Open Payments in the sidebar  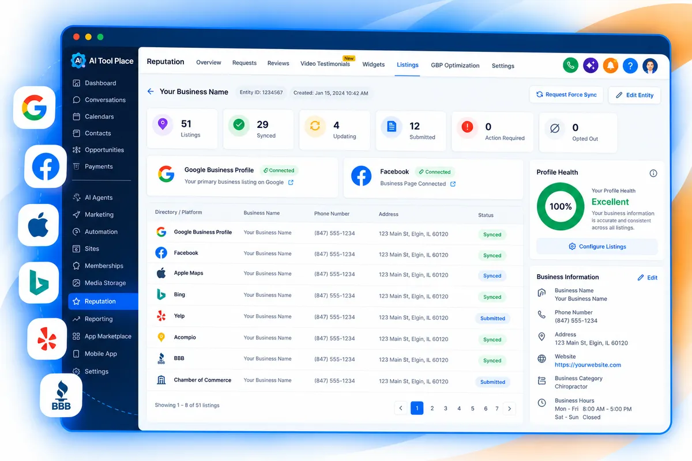tap(92, 167)
